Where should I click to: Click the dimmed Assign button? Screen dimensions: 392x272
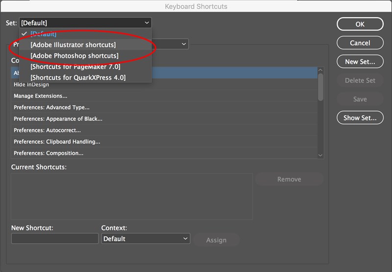click(x=216, y=240)
